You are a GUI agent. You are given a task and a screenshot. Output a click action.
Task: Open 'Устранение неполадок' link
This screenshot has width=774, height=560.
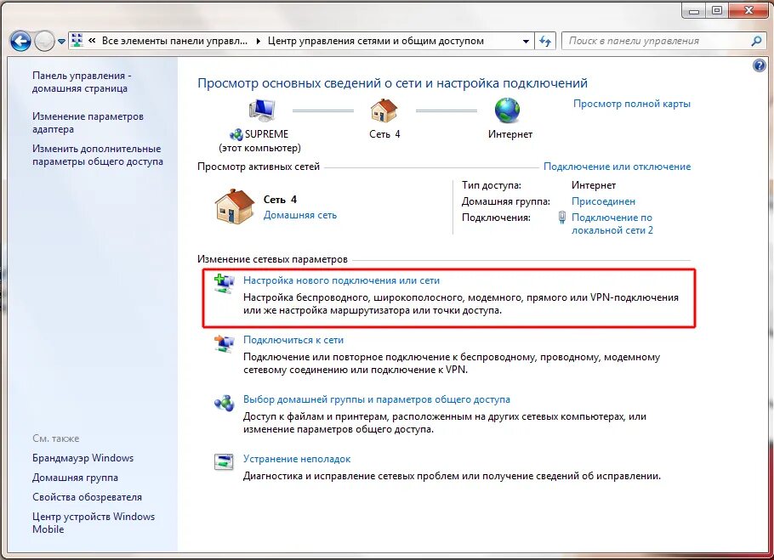click(x=297, y=459)
